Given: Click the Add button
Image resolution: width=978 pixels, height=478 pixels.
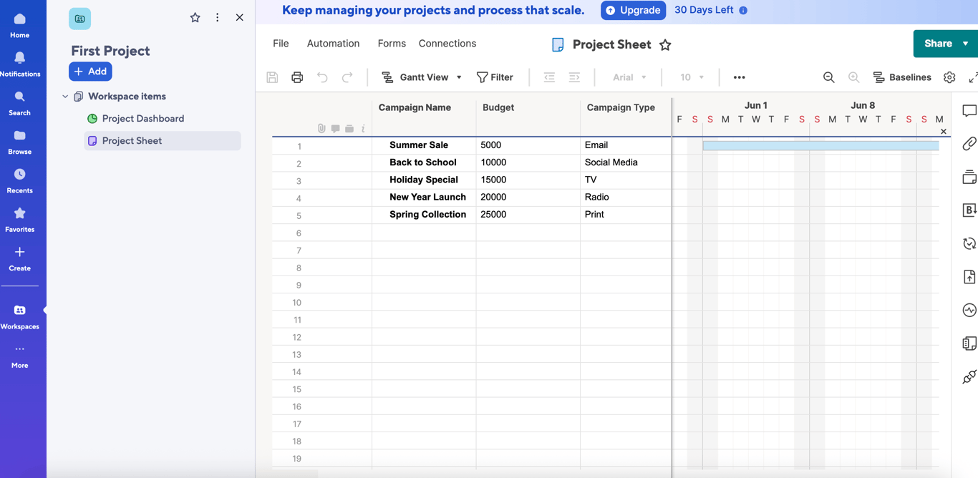Looking at the screenshot, I should pyautogui.click(x=90, y=72).
